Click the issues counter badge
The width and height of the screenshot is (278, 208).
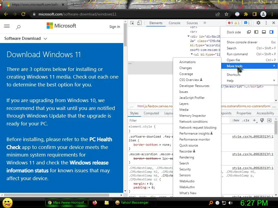pos(247,23)
